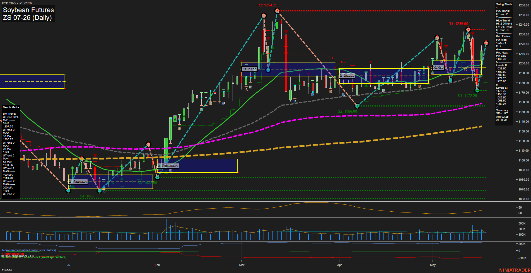531x273 pixels.
Task: Select the 'M:February' monthly range label
Action: [x=168, y=166]
